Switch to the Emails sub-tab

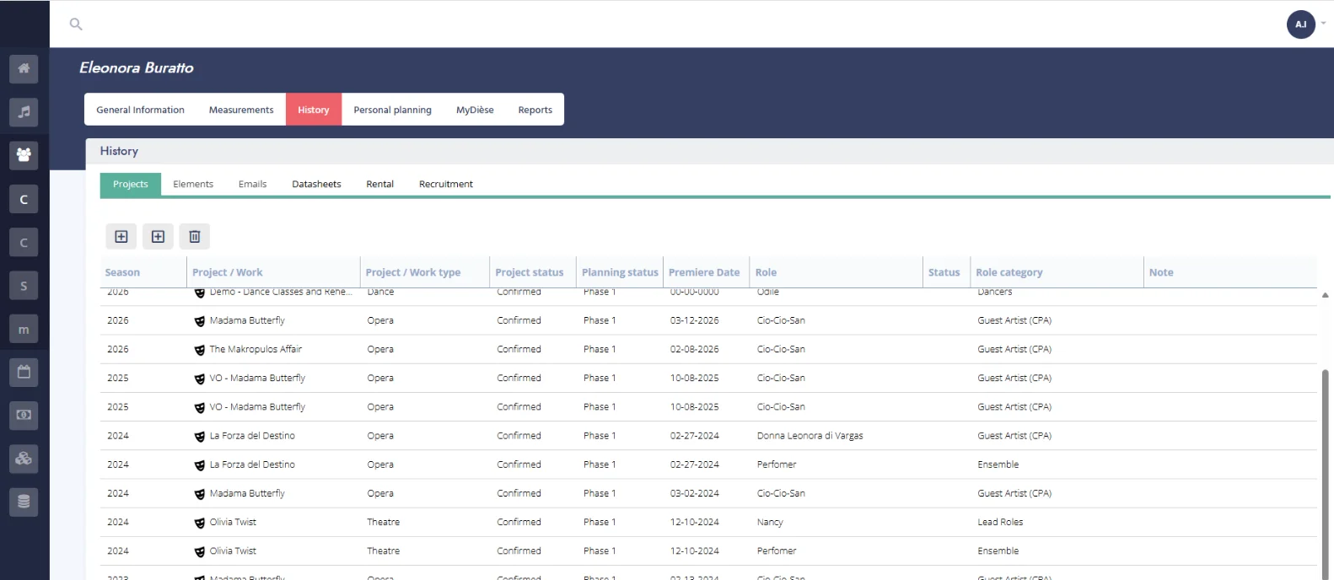click(x=252, y=184)
